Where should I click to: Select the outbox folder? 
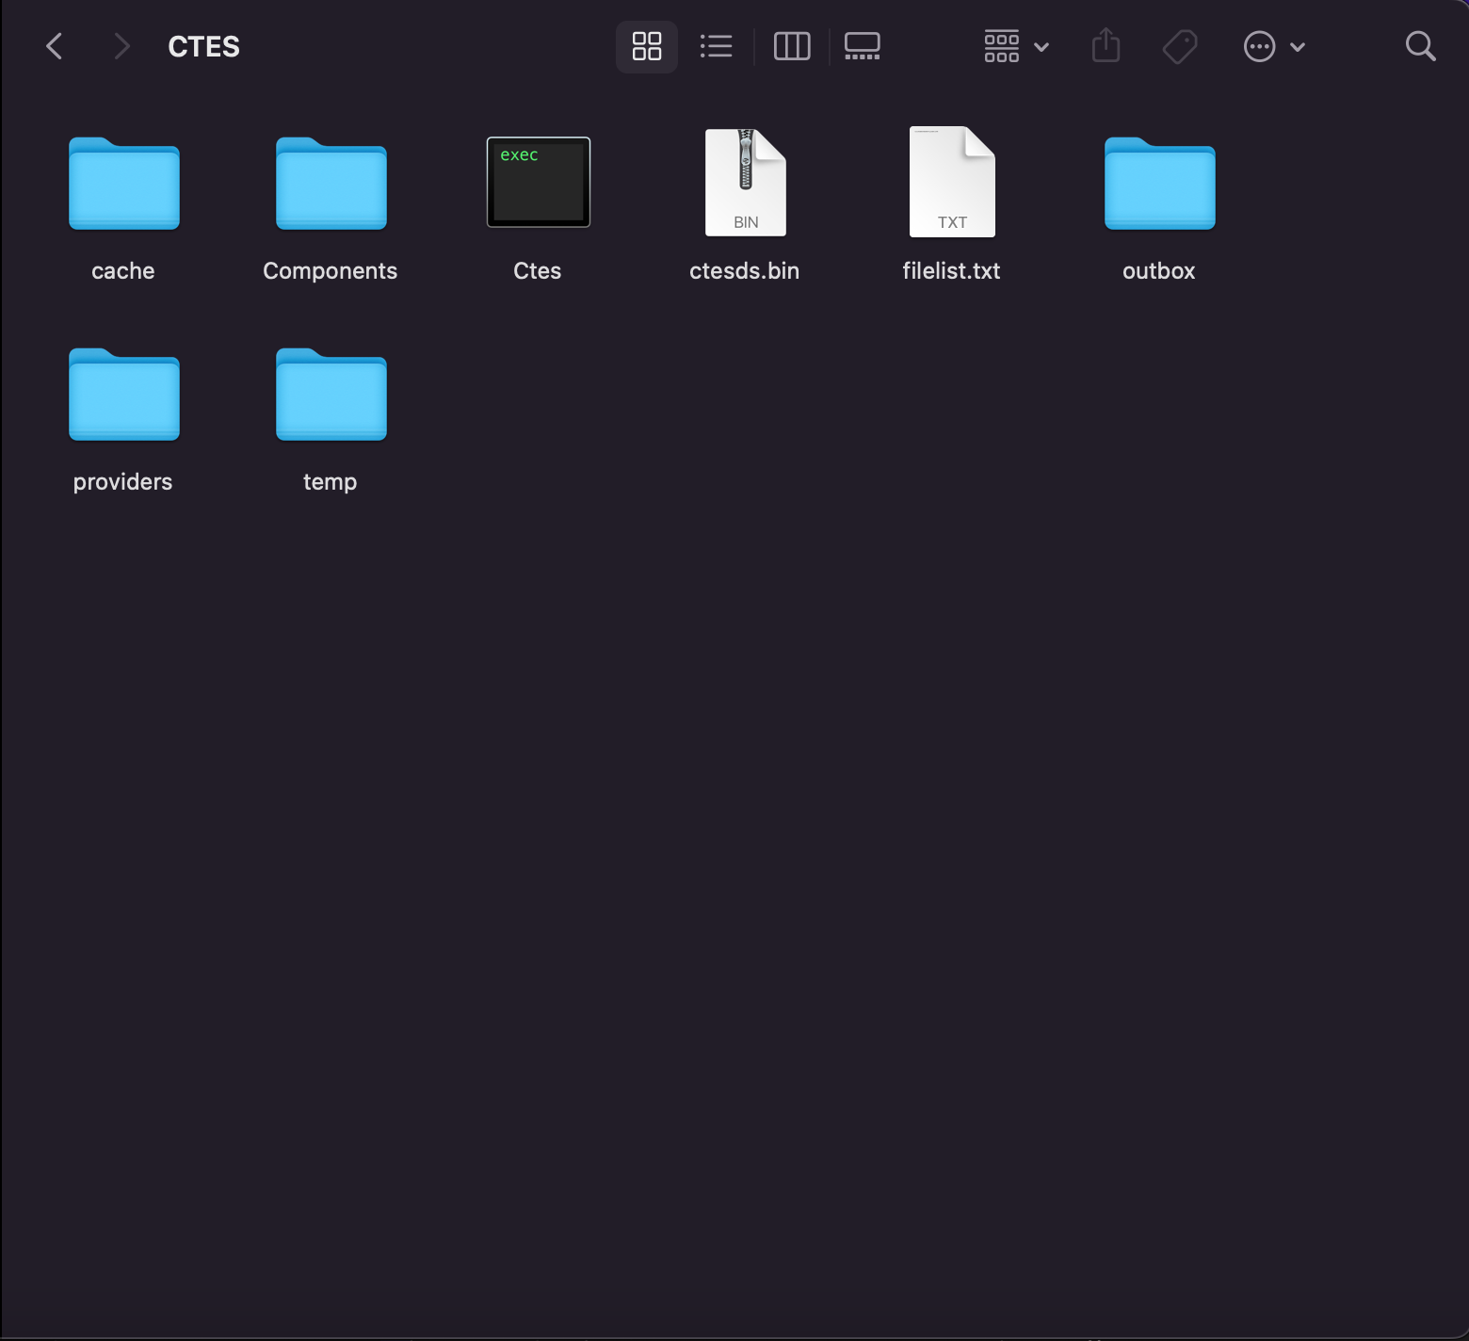click(x=1159, y=185)
